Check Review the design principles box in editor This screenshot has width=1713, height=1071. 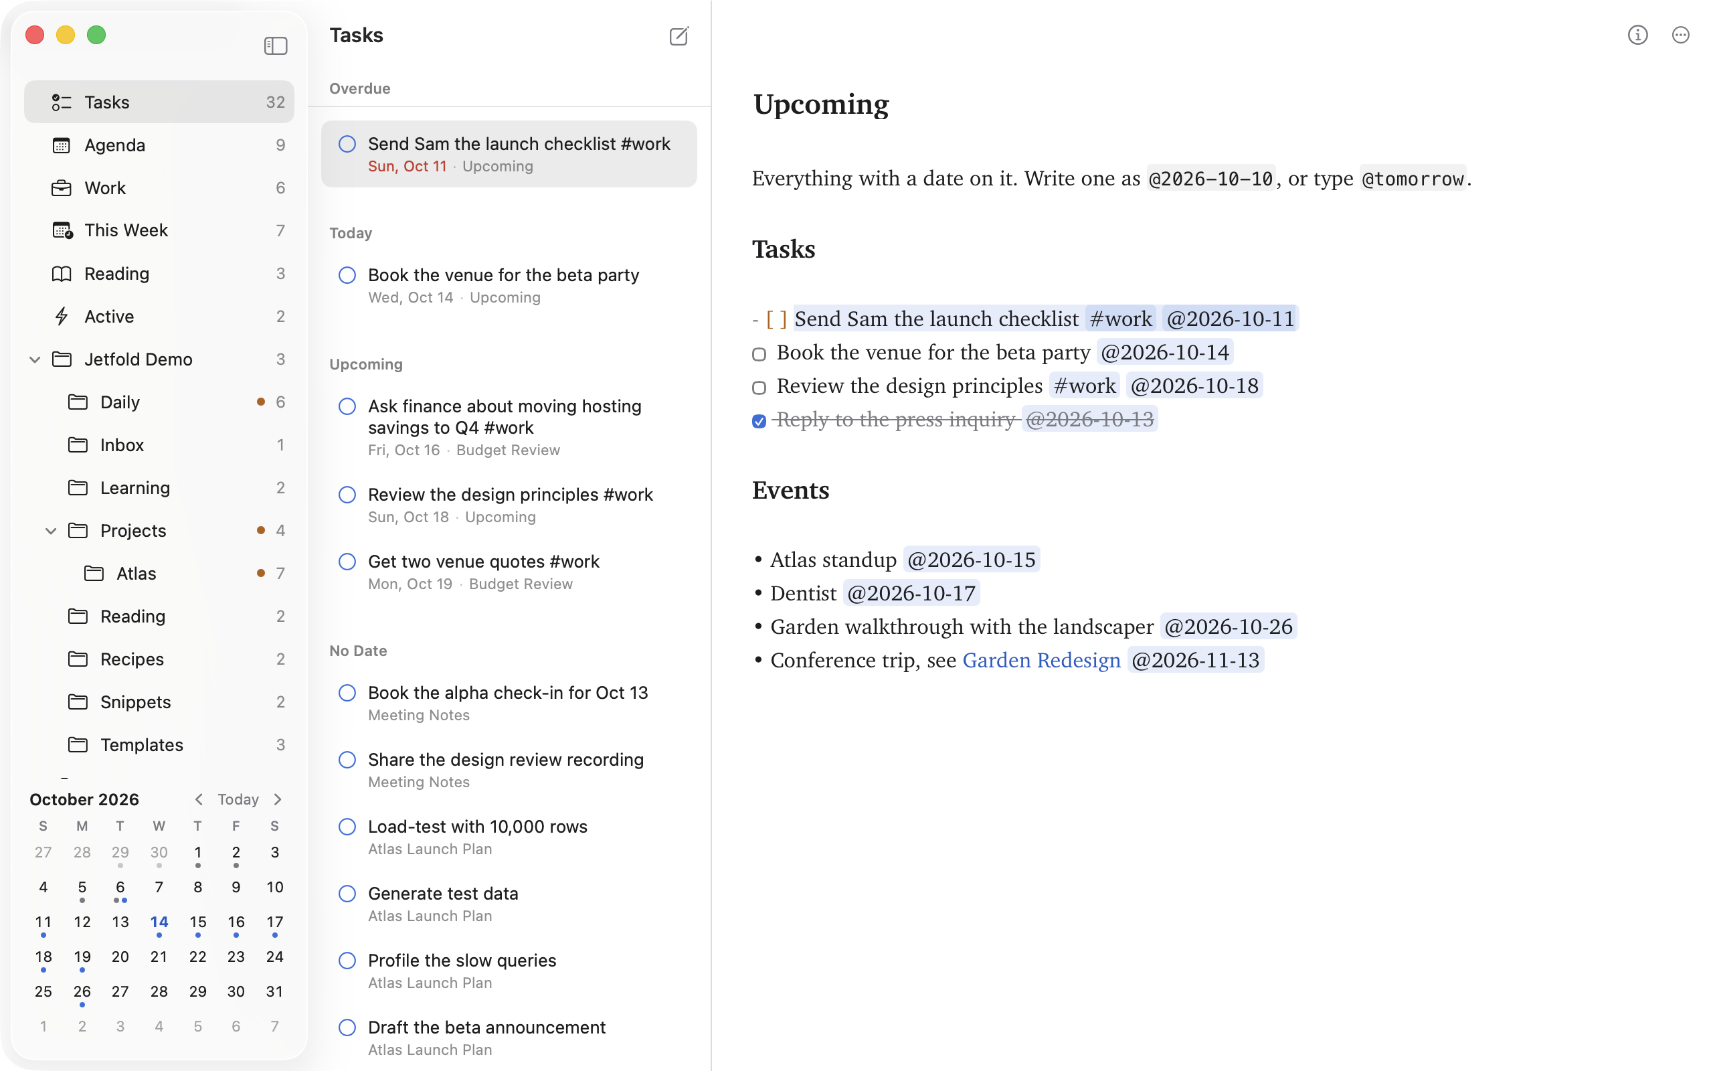click(x=759, y=388)
